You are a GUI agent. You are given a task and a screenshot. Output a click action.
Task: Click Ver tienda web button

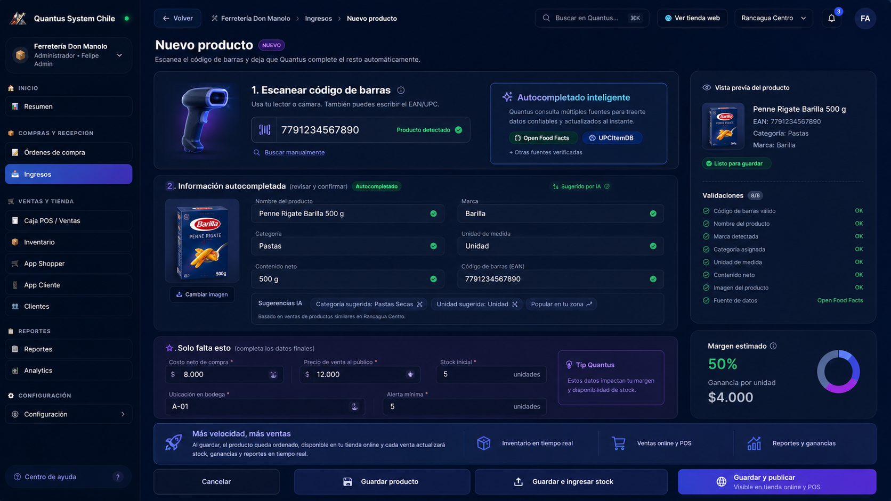click(692, 18)
